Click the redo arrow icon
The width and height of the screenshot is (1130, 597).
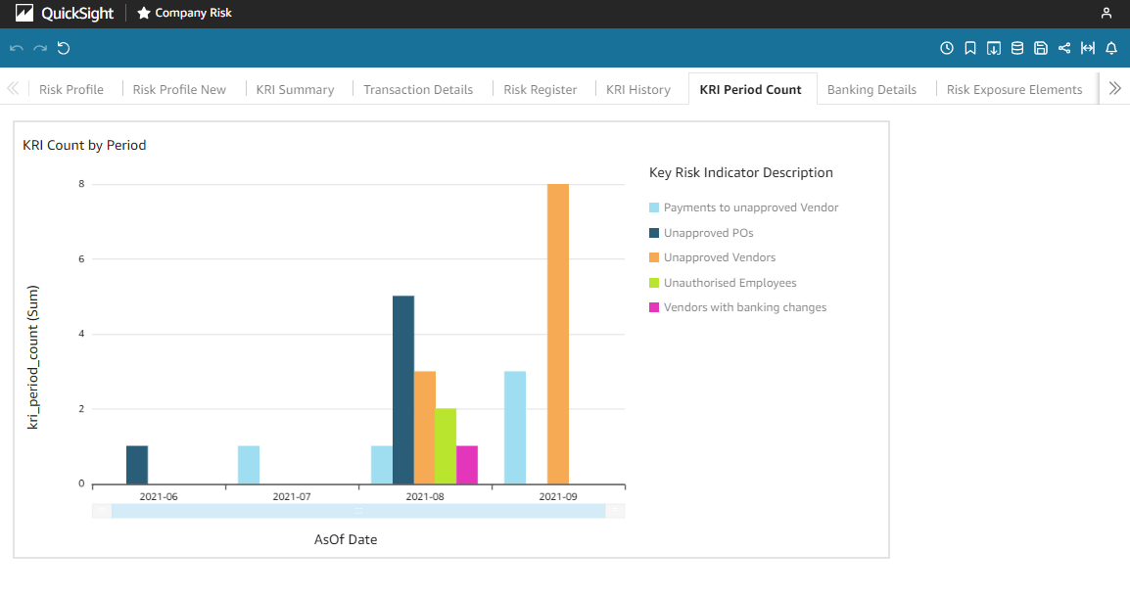coord(40,48)
